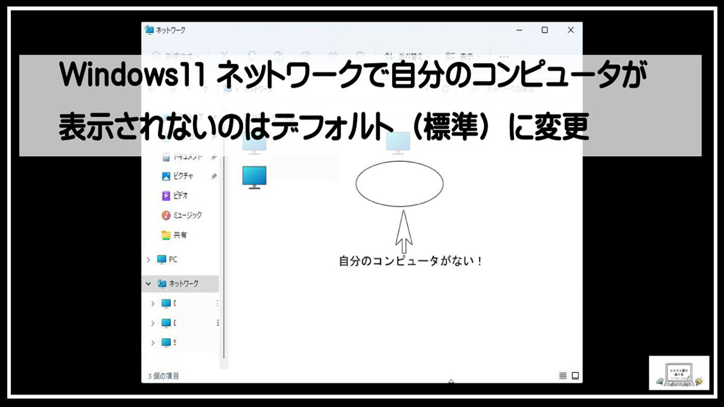Select PC in the navigation pane
724x407 pixels.
[x=173, y=259]
